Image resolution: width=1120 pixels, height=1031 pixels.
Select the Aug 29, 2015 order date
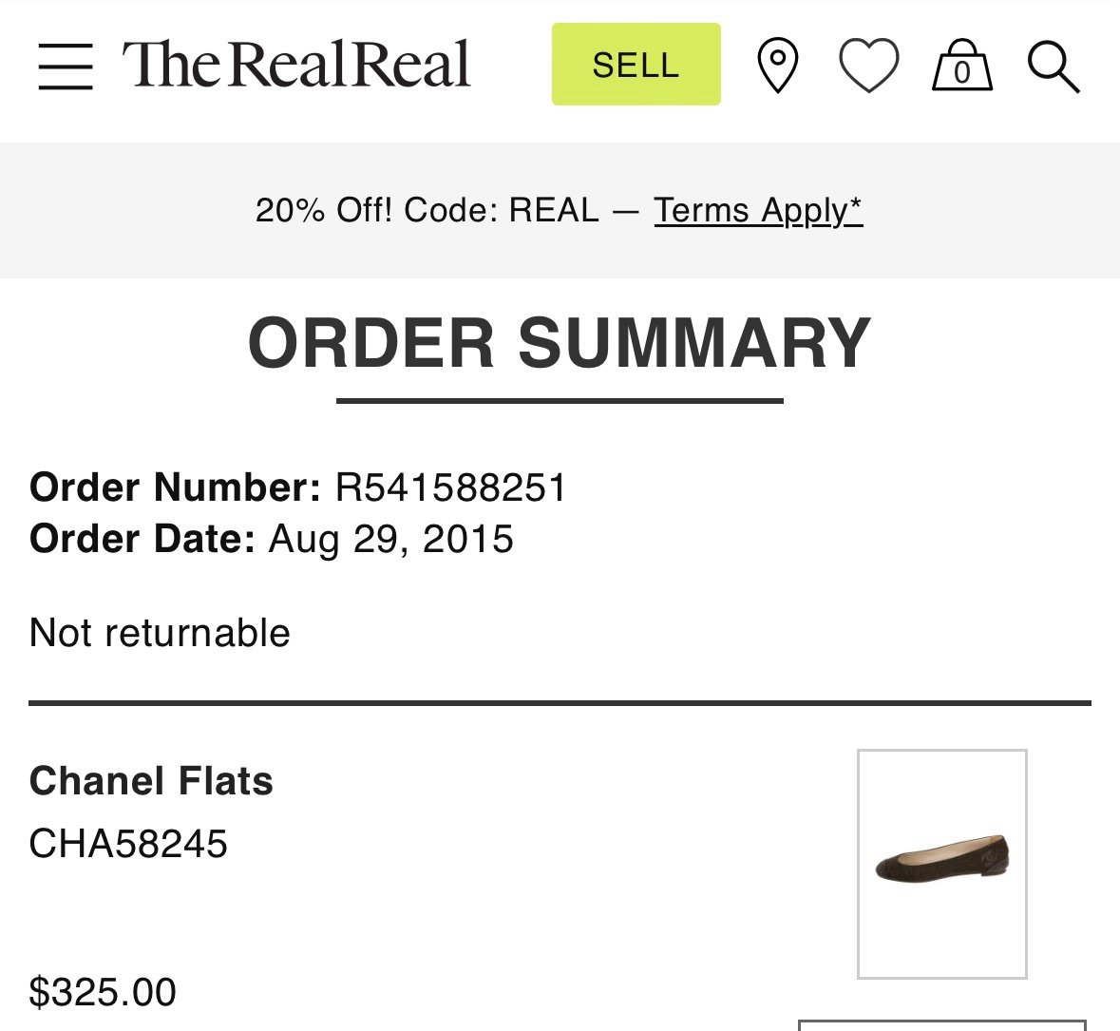click(x=390, y=539)
